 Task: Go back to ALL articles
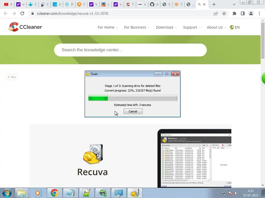pyautogui.click(x=12, y=77)
